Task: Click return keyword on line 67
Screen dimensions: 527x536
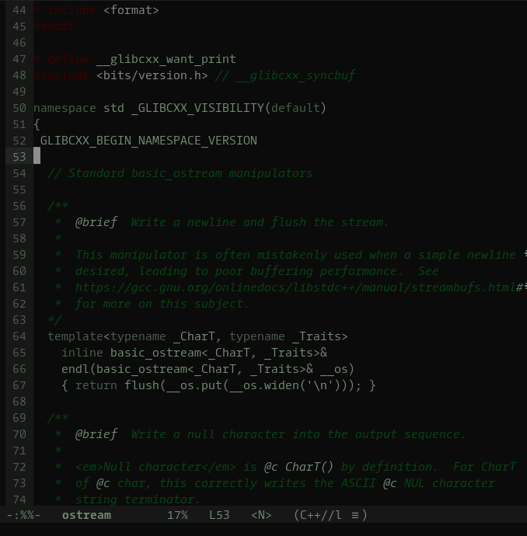Action: tap(96, 385)
